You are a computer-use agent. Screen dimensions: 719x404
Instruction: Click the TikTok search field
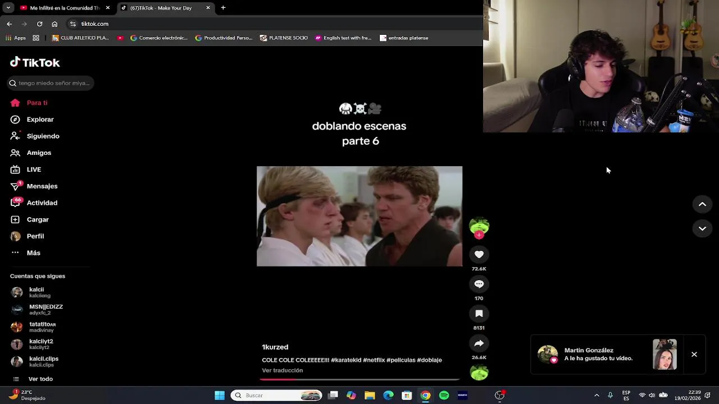[51, 83]
